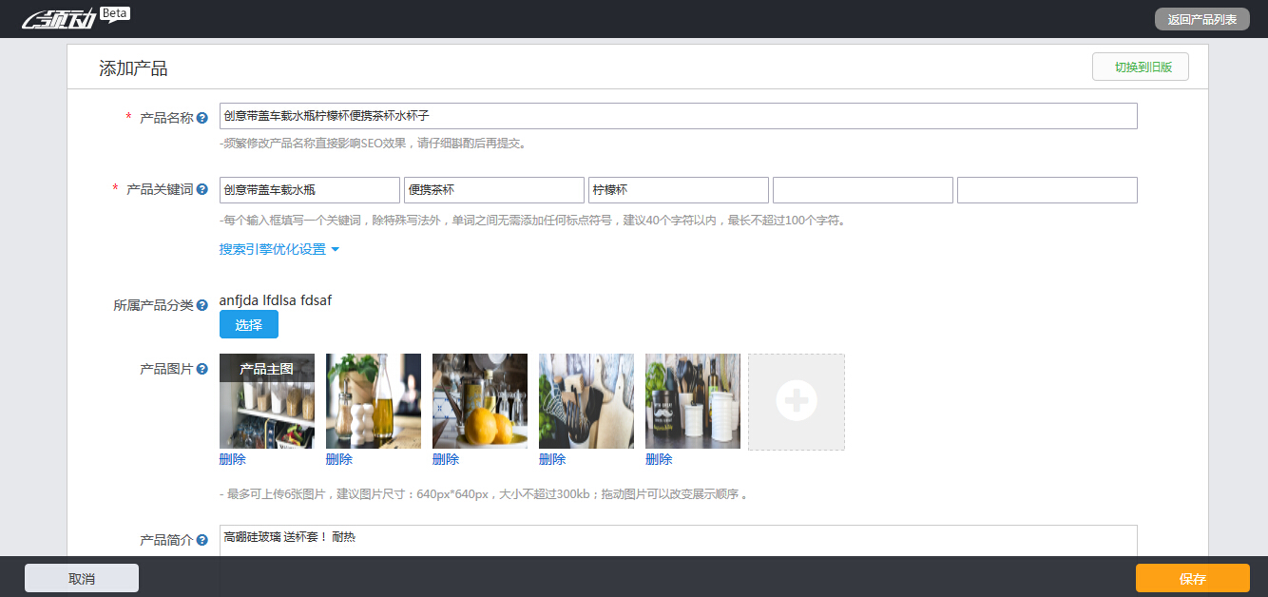
Task: Click the fourth empty keyword input box
Action: 862,189
